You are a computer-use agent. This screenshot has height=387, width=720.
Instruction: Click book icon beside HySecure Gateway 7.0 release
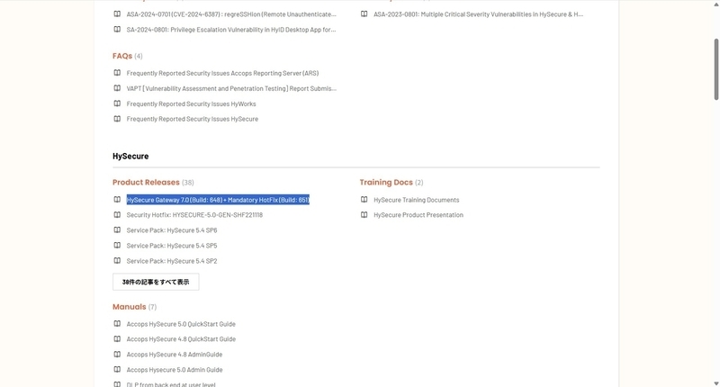point(117,200)
